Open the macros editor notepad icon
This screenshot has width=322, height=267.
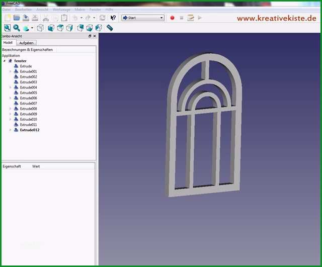click(x=191, y=18)
